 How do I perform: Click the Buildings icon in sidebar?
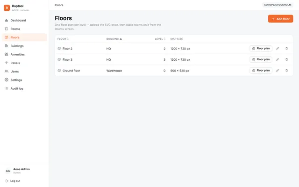click(7, 46)
